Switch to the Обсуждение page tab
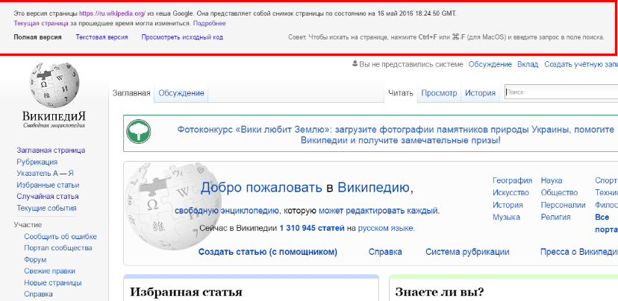Screen dimensions: 618x301 pos(181,93)
